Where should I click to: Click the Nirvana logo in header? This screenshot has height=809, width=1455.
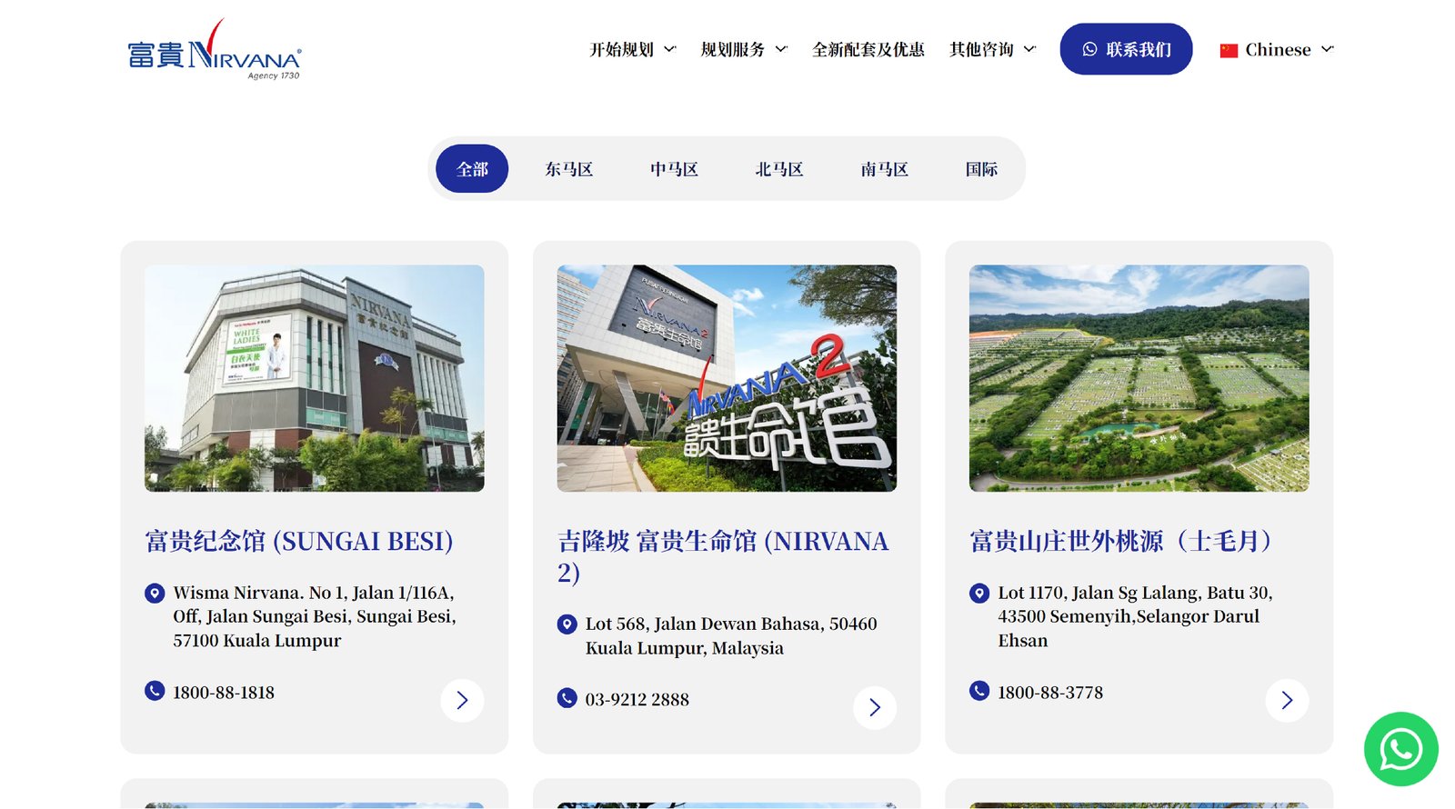[x=215, y=51]
